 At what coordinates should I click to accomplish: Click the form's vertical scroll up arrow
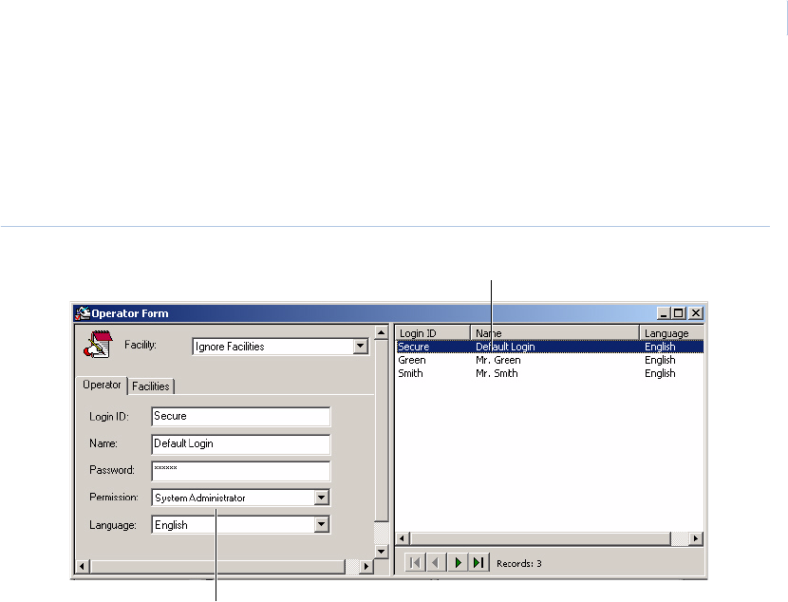coord(382,332)
